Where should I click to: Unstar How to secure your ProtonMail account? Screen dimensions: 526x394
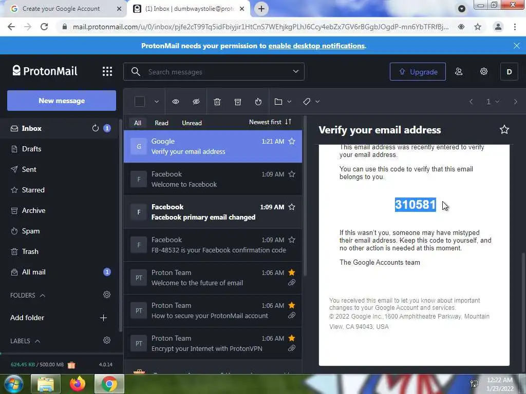coord(292,306)
